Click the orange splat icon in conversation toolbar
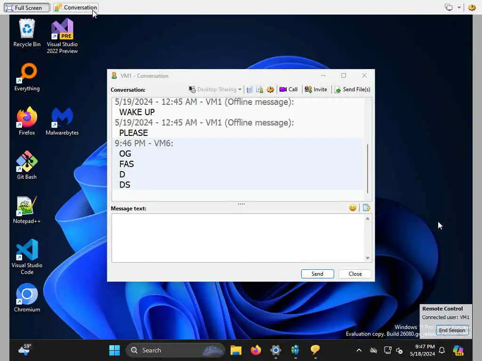 (270, 90)
